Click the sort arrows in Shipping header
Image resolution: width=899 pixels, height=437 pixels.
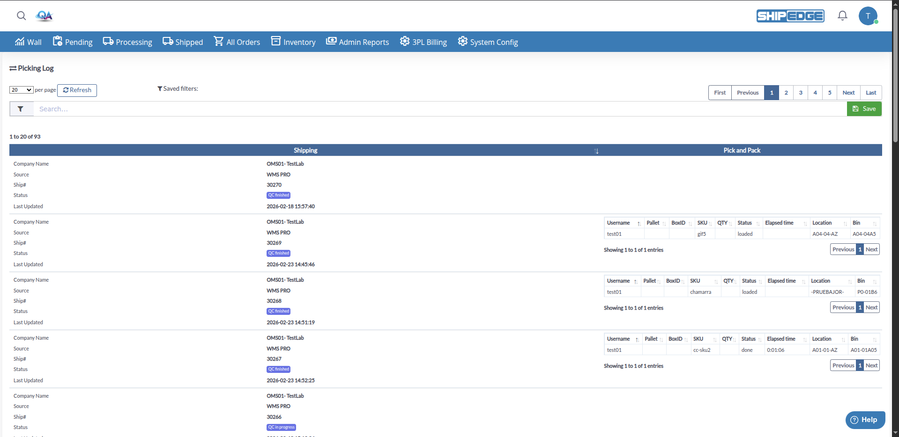click(x=596, y=151)
